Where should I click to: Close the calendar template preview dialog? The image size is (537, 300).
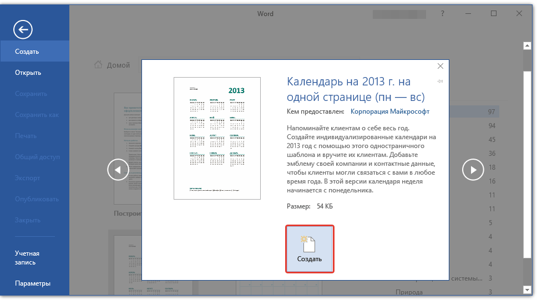[440, 66]
